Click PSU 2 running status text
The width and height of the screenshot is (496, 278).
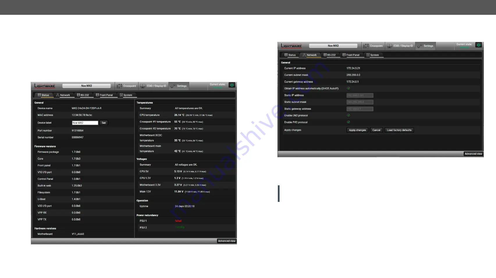pyautogui.click(x=180, y=227)
